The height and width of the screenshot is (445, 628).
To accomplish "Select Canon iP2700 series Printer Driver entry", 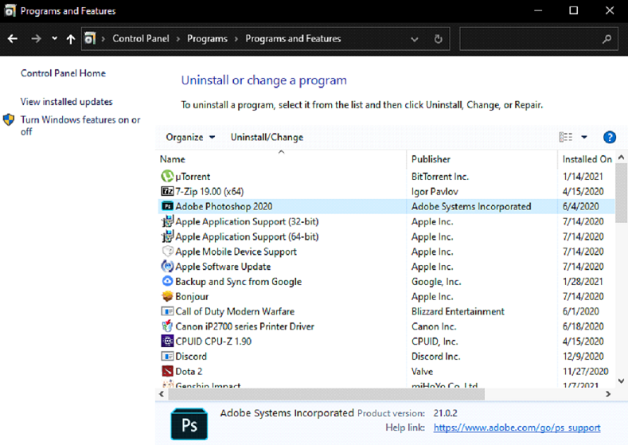I will [x=244, y=326].
